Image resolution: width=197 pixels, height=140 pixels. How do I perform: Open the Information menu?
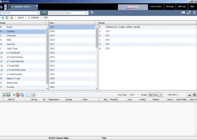click(156, 7)
